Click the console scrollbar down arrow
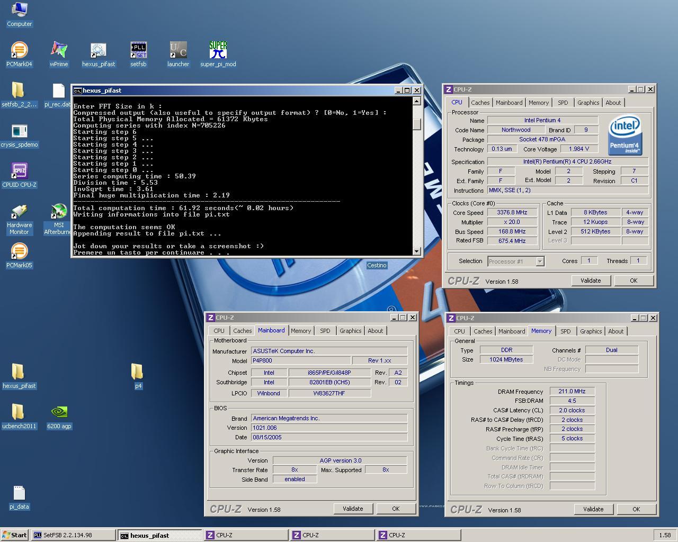This screenshot has width=678, height=542. pos(417,251)
